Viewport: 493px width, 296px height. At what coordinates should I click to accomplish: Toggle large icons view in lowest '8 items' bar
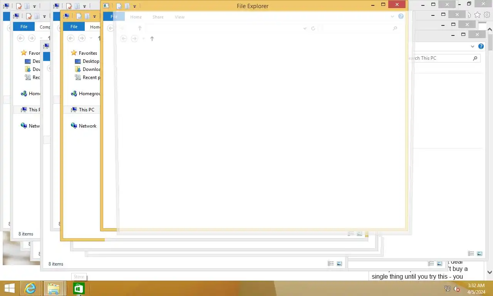[339, 264]
